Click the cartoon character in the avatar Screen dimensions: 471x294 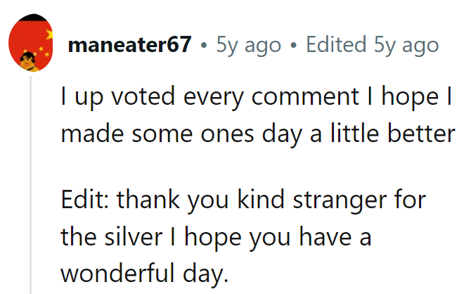coord(29,61)
